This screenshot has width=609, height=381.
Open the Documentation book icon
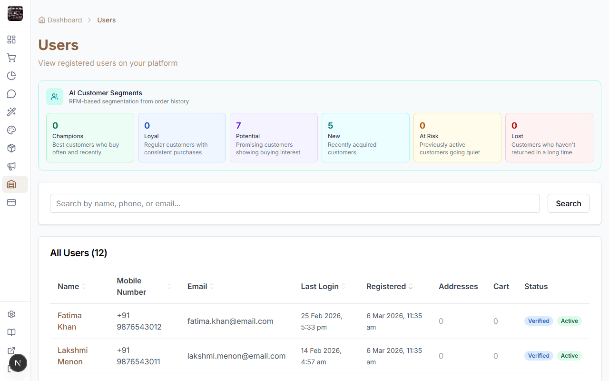coord(11,332)
